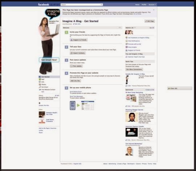Collapse the Welcome section header arrow

pos(120,28)
